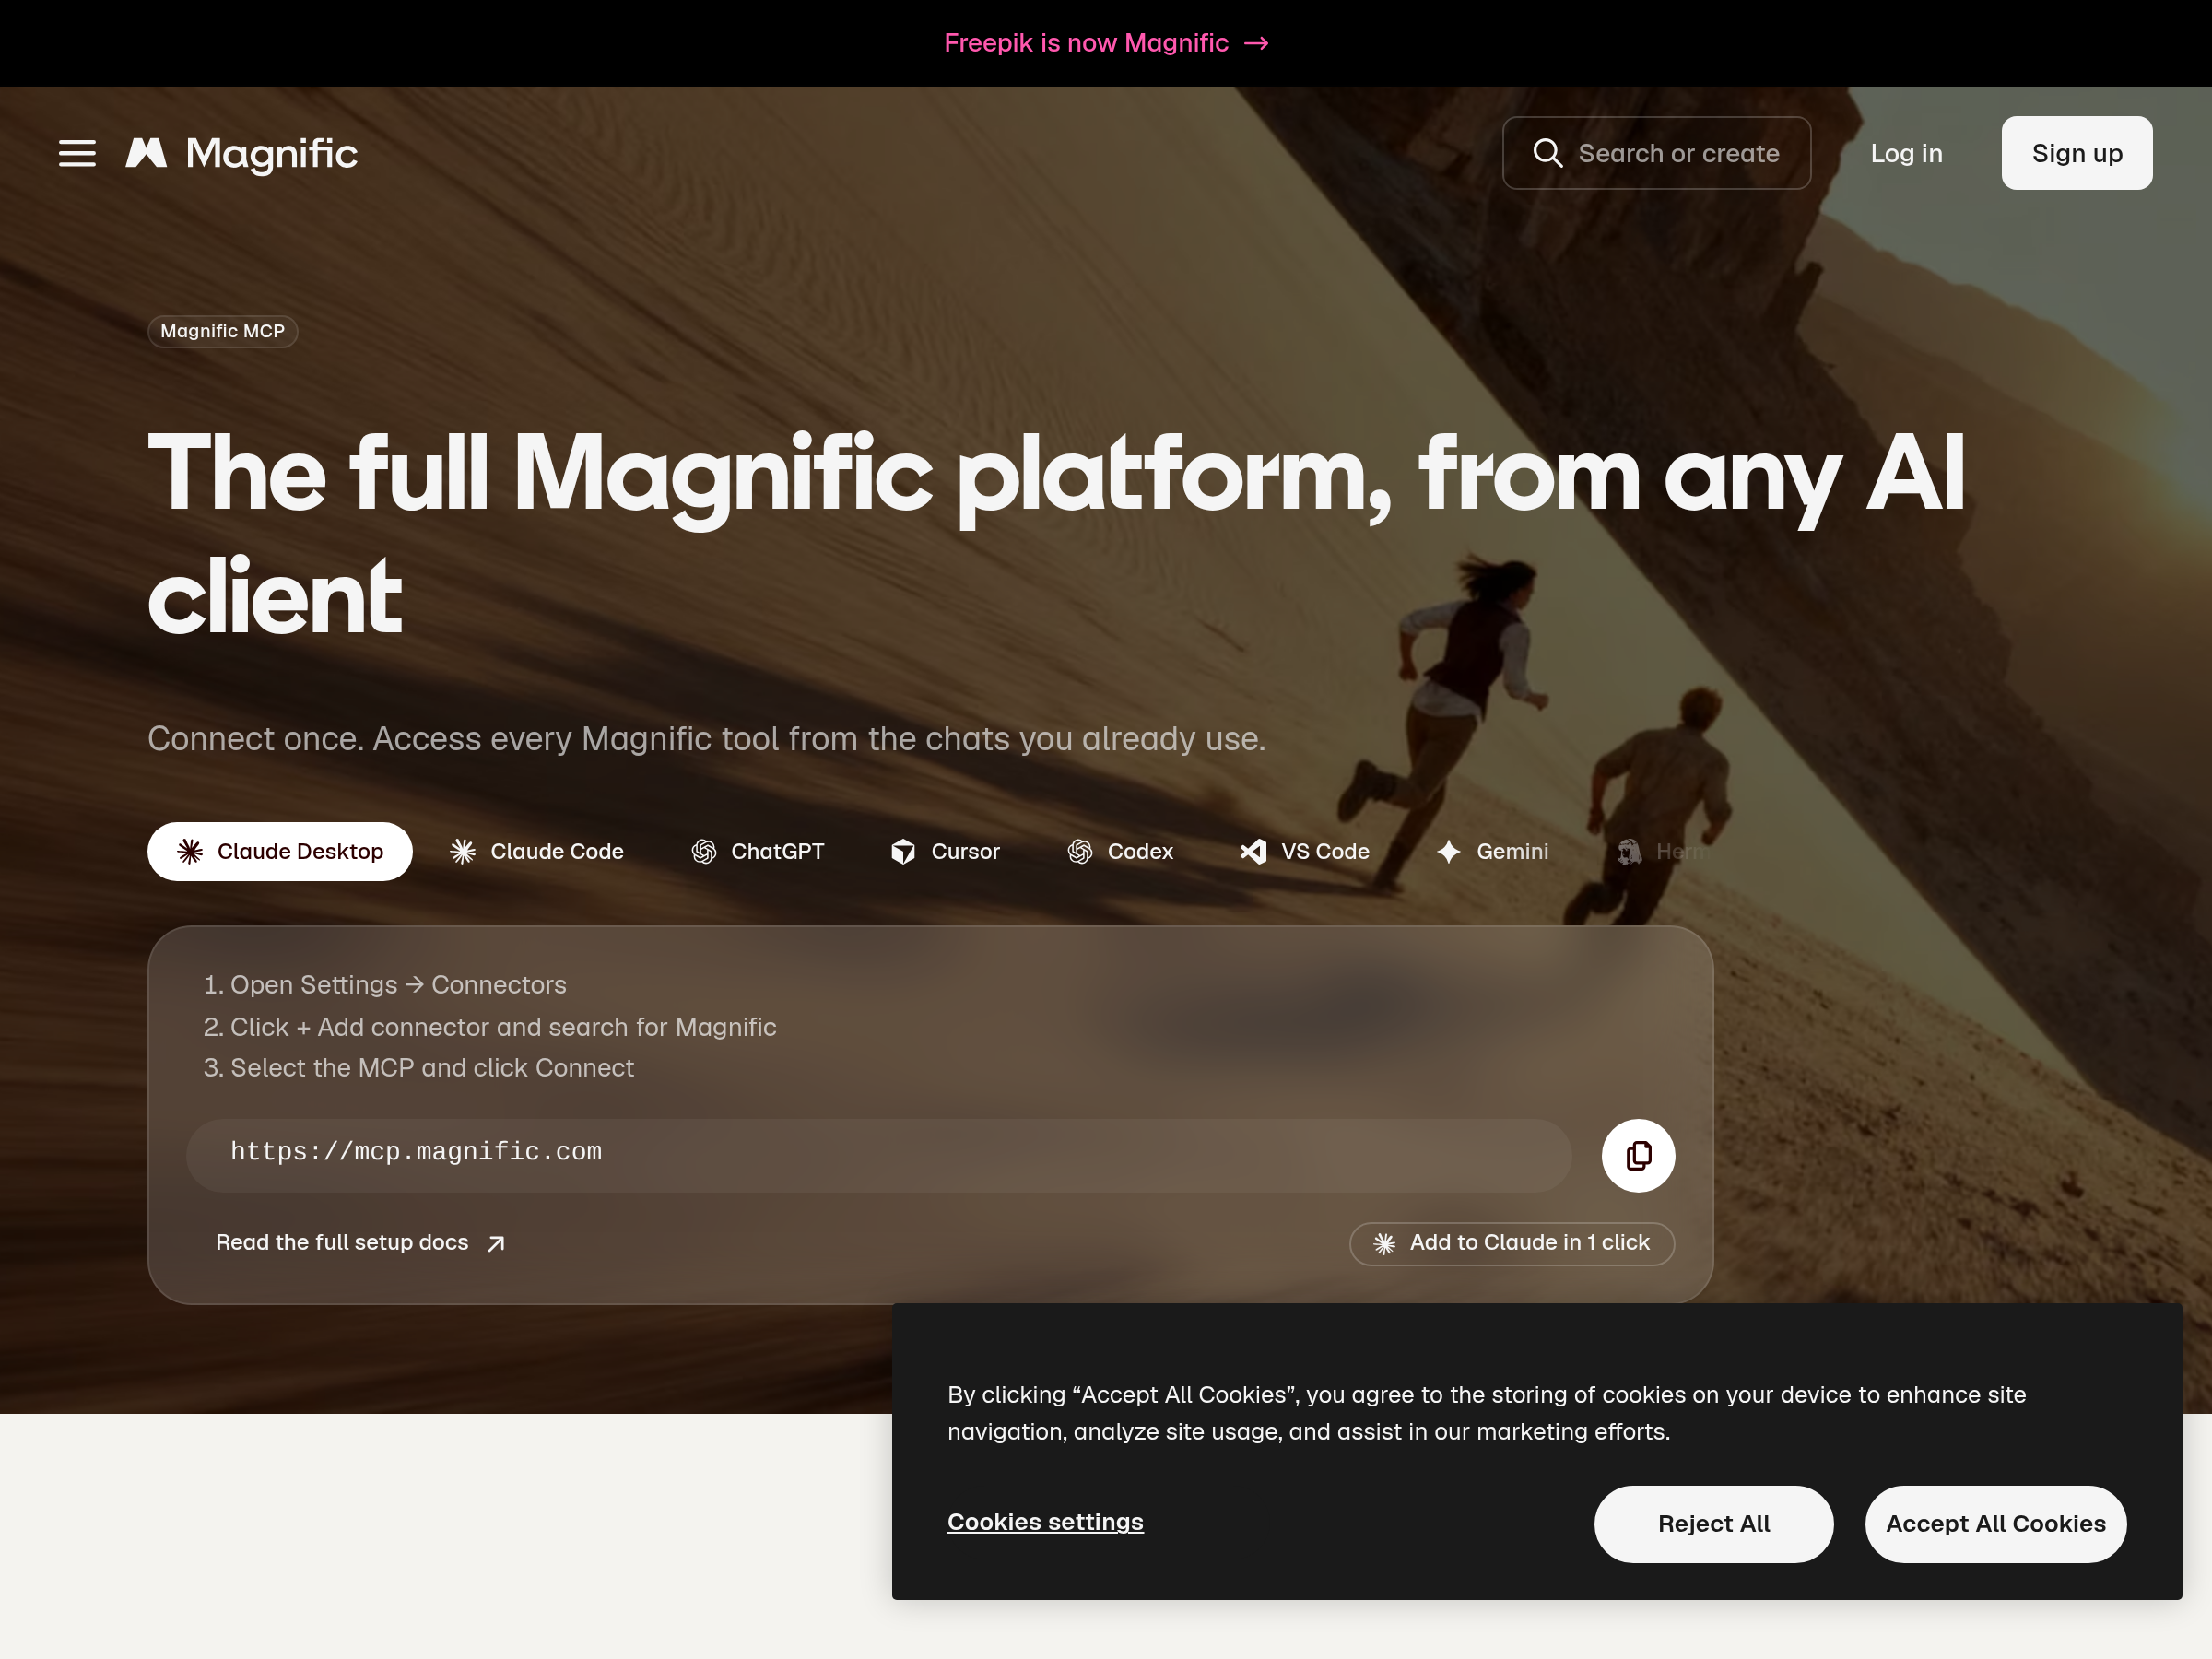Open Cookies settings
The height and width of the screenshot is (1659, 2212).
[1045, 1522]
